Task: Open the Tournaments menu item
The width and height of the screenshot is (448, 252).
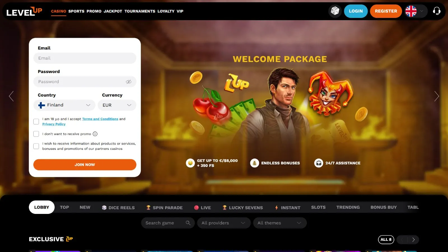Action: tap(140, 11)
